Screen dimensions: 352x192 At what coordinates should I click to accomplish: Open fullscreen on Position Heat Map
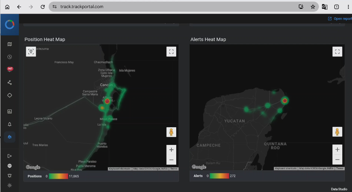(x=171, y=52)
